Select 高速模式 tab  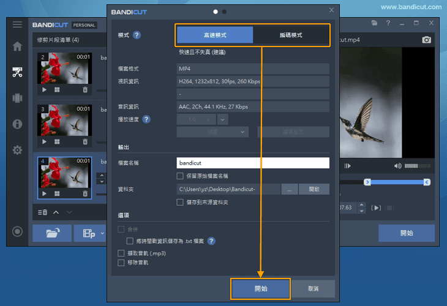pos(215,35)
